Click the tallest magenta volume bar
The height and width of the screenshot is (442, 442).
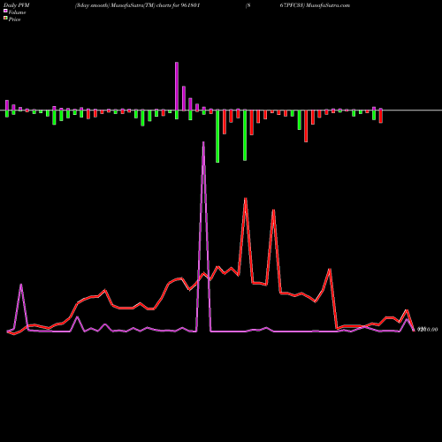(x=177, y=86)
